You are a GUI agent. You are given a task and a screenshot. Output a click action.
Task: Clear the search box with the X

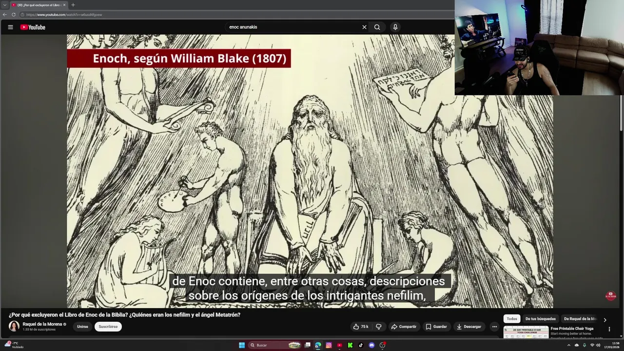coord(364,27)
